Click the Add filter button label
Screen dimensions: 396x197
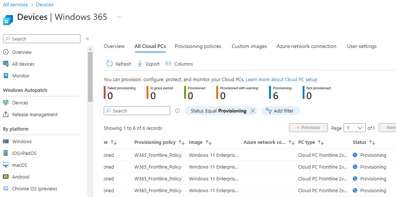coord(283,111)
